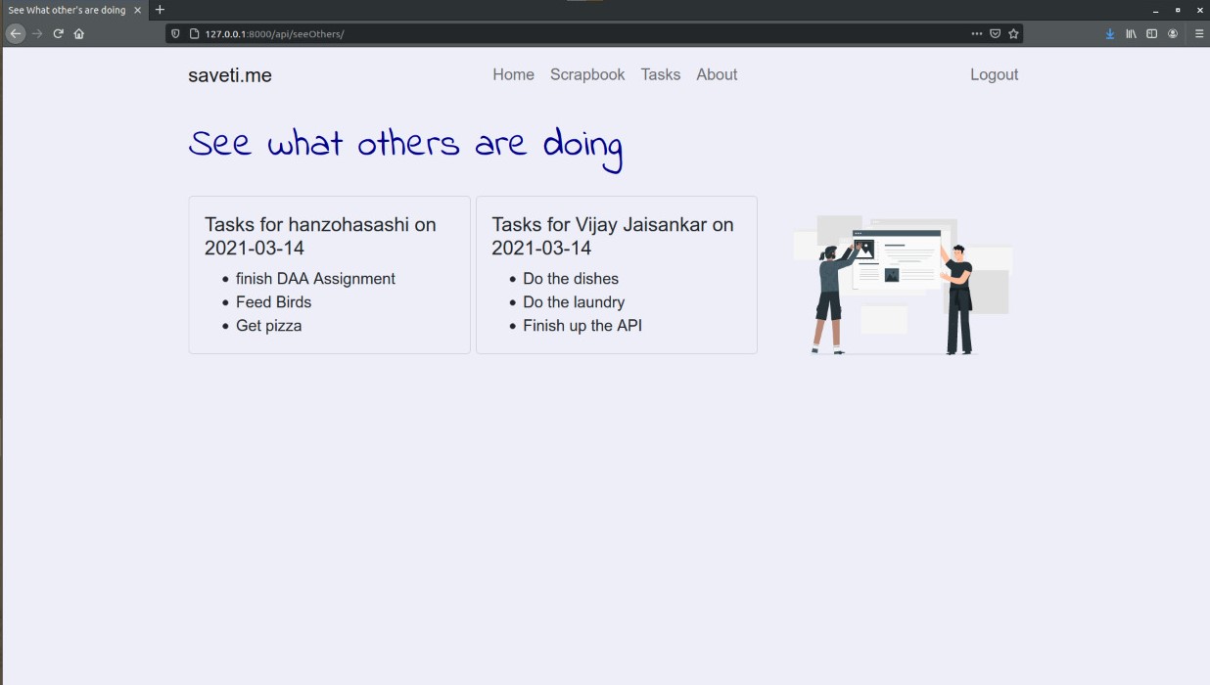Image resolution: width=1210 pixels, height=685 pixels.
Task: Close the browser window
Action: pyautogui.click(x=1199, y=10)
